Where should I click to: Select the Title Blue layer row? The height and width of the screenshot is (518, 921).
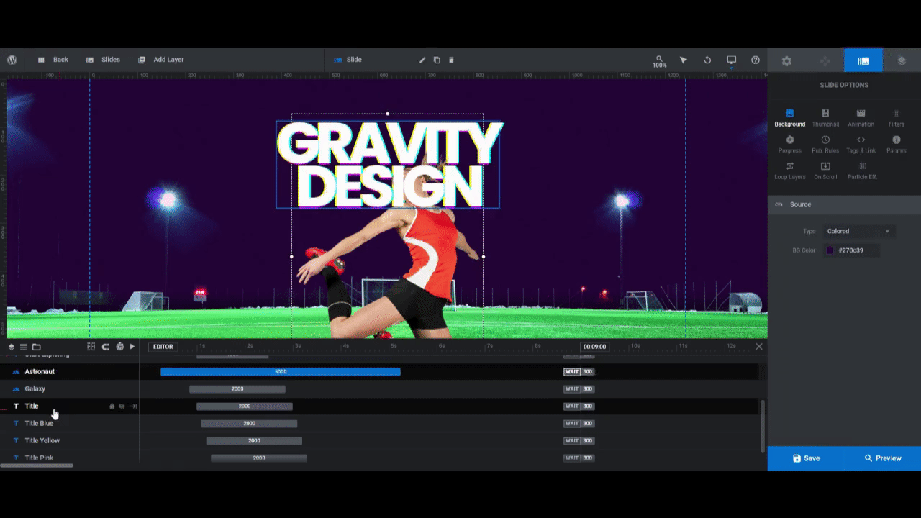[x=69, y=424]
